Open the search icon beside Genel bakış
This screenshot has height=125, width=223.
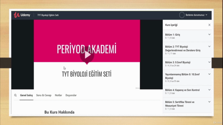coord(15,95)
